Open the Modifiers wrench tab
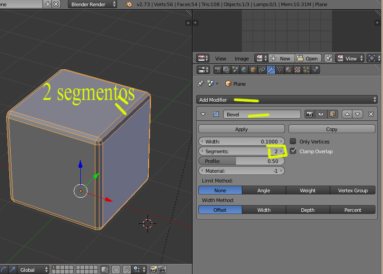The width and height of the screenshot is (383, 274). (x=271, y=70)
